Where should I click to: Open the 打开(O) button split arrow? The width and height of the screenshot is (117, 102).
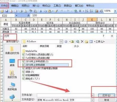[x=114, y=95]
